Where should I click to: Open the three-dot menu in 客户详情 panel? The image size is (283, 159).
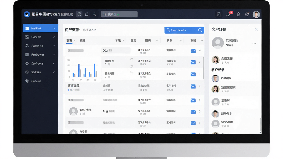(x=254, y=43)
